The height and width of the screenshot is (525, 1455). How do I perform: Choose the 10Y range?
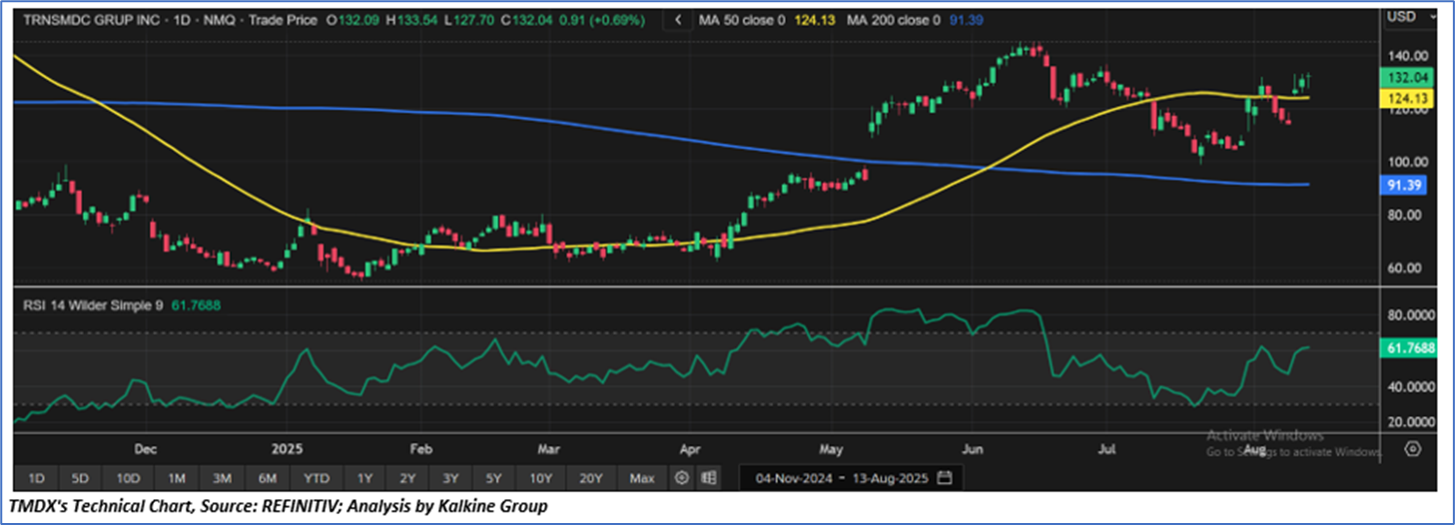tap(541, 478)
